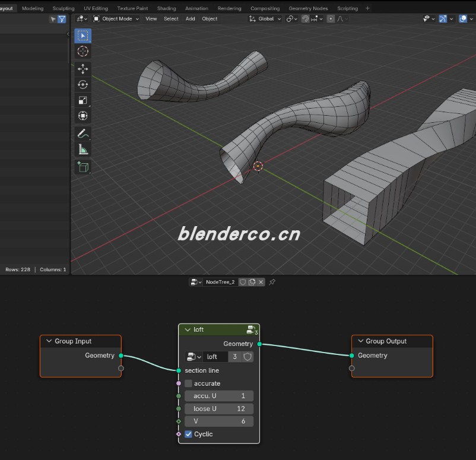The image size is (476, 460).
Task: Switch to Geometry Nodes workspace
Action: click(x=308, y=8)
